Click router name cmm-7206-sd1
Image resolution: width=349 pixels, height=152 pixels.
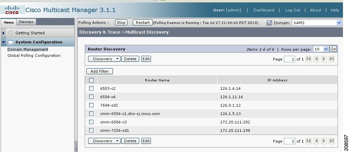pos(115,130)
